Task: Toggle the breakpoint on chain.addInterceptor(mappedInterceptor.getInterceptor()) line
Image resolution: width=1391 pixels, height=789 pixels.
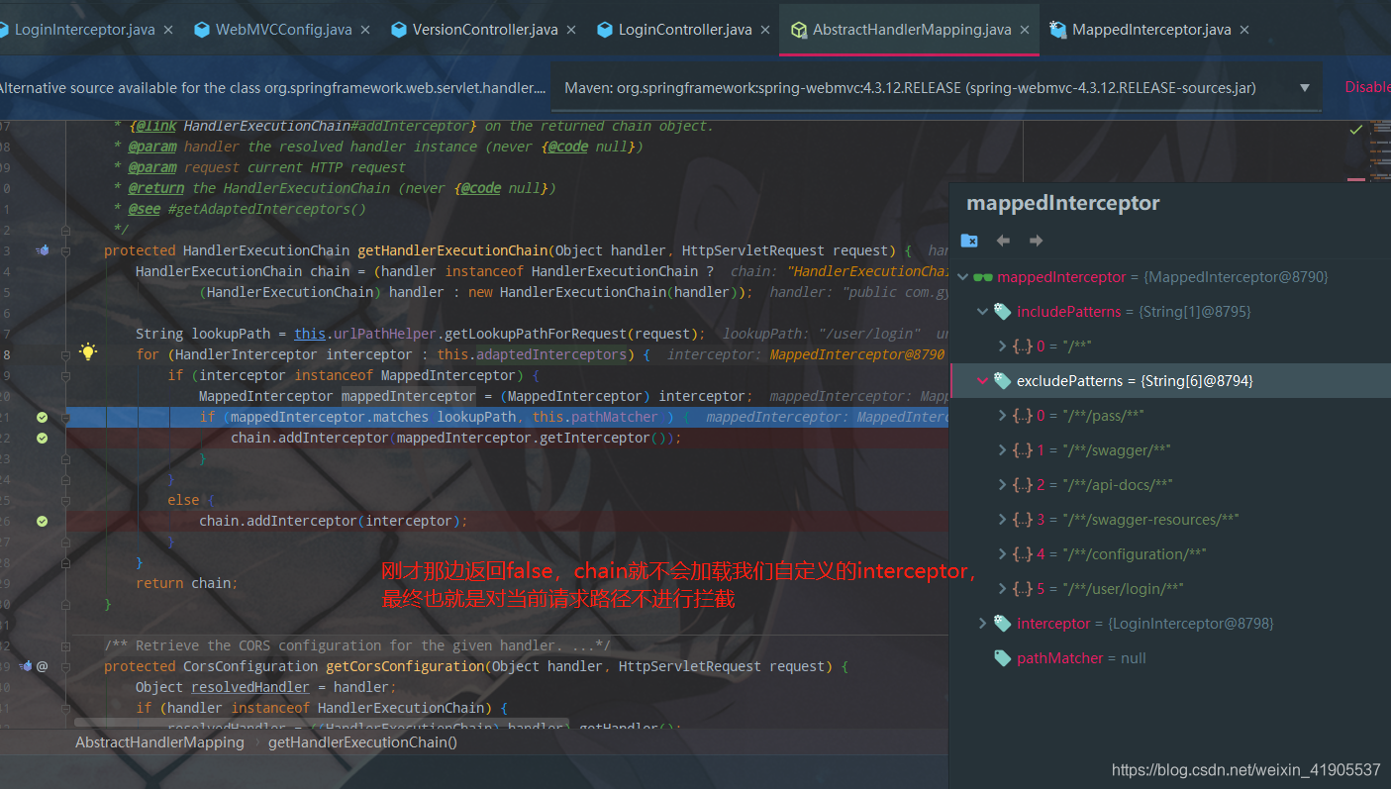Action: tap(41, 438)
